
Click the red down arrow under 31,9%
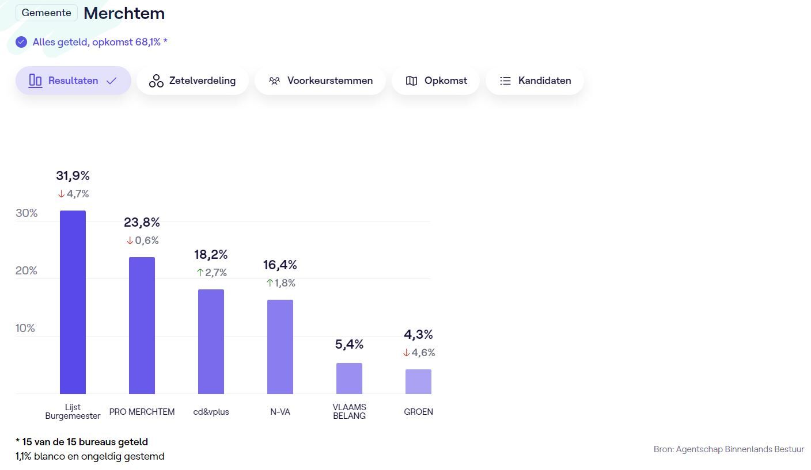(x=61, y=194)
